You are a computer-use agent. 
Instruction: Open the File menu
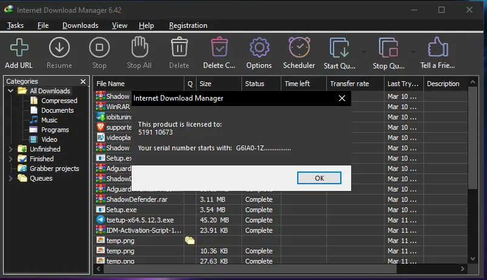[43, 25]
